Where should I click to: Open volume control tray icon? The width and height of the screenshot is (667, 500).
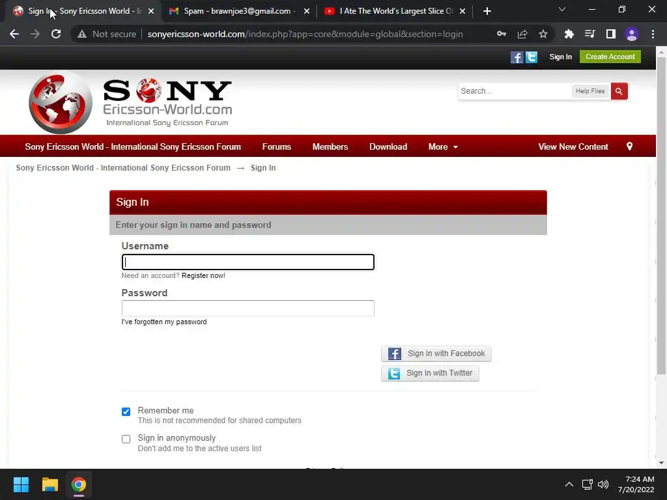(603, 484)
